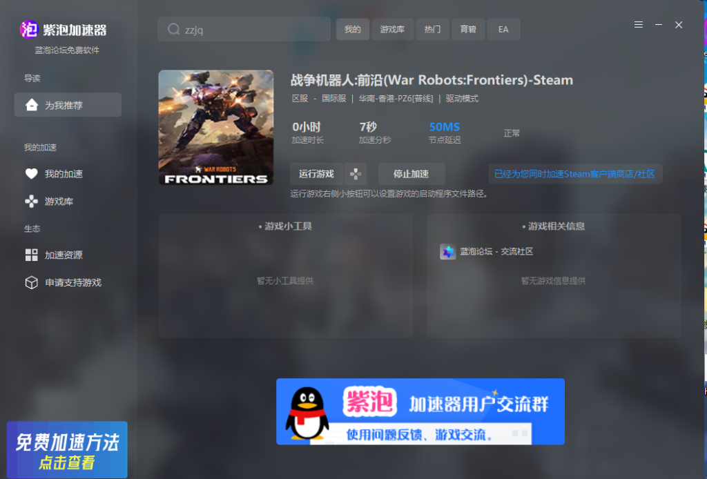The image size is (707, 479).
Task: Click the grid icon beside 加速资源
Action: pos(32,255)
